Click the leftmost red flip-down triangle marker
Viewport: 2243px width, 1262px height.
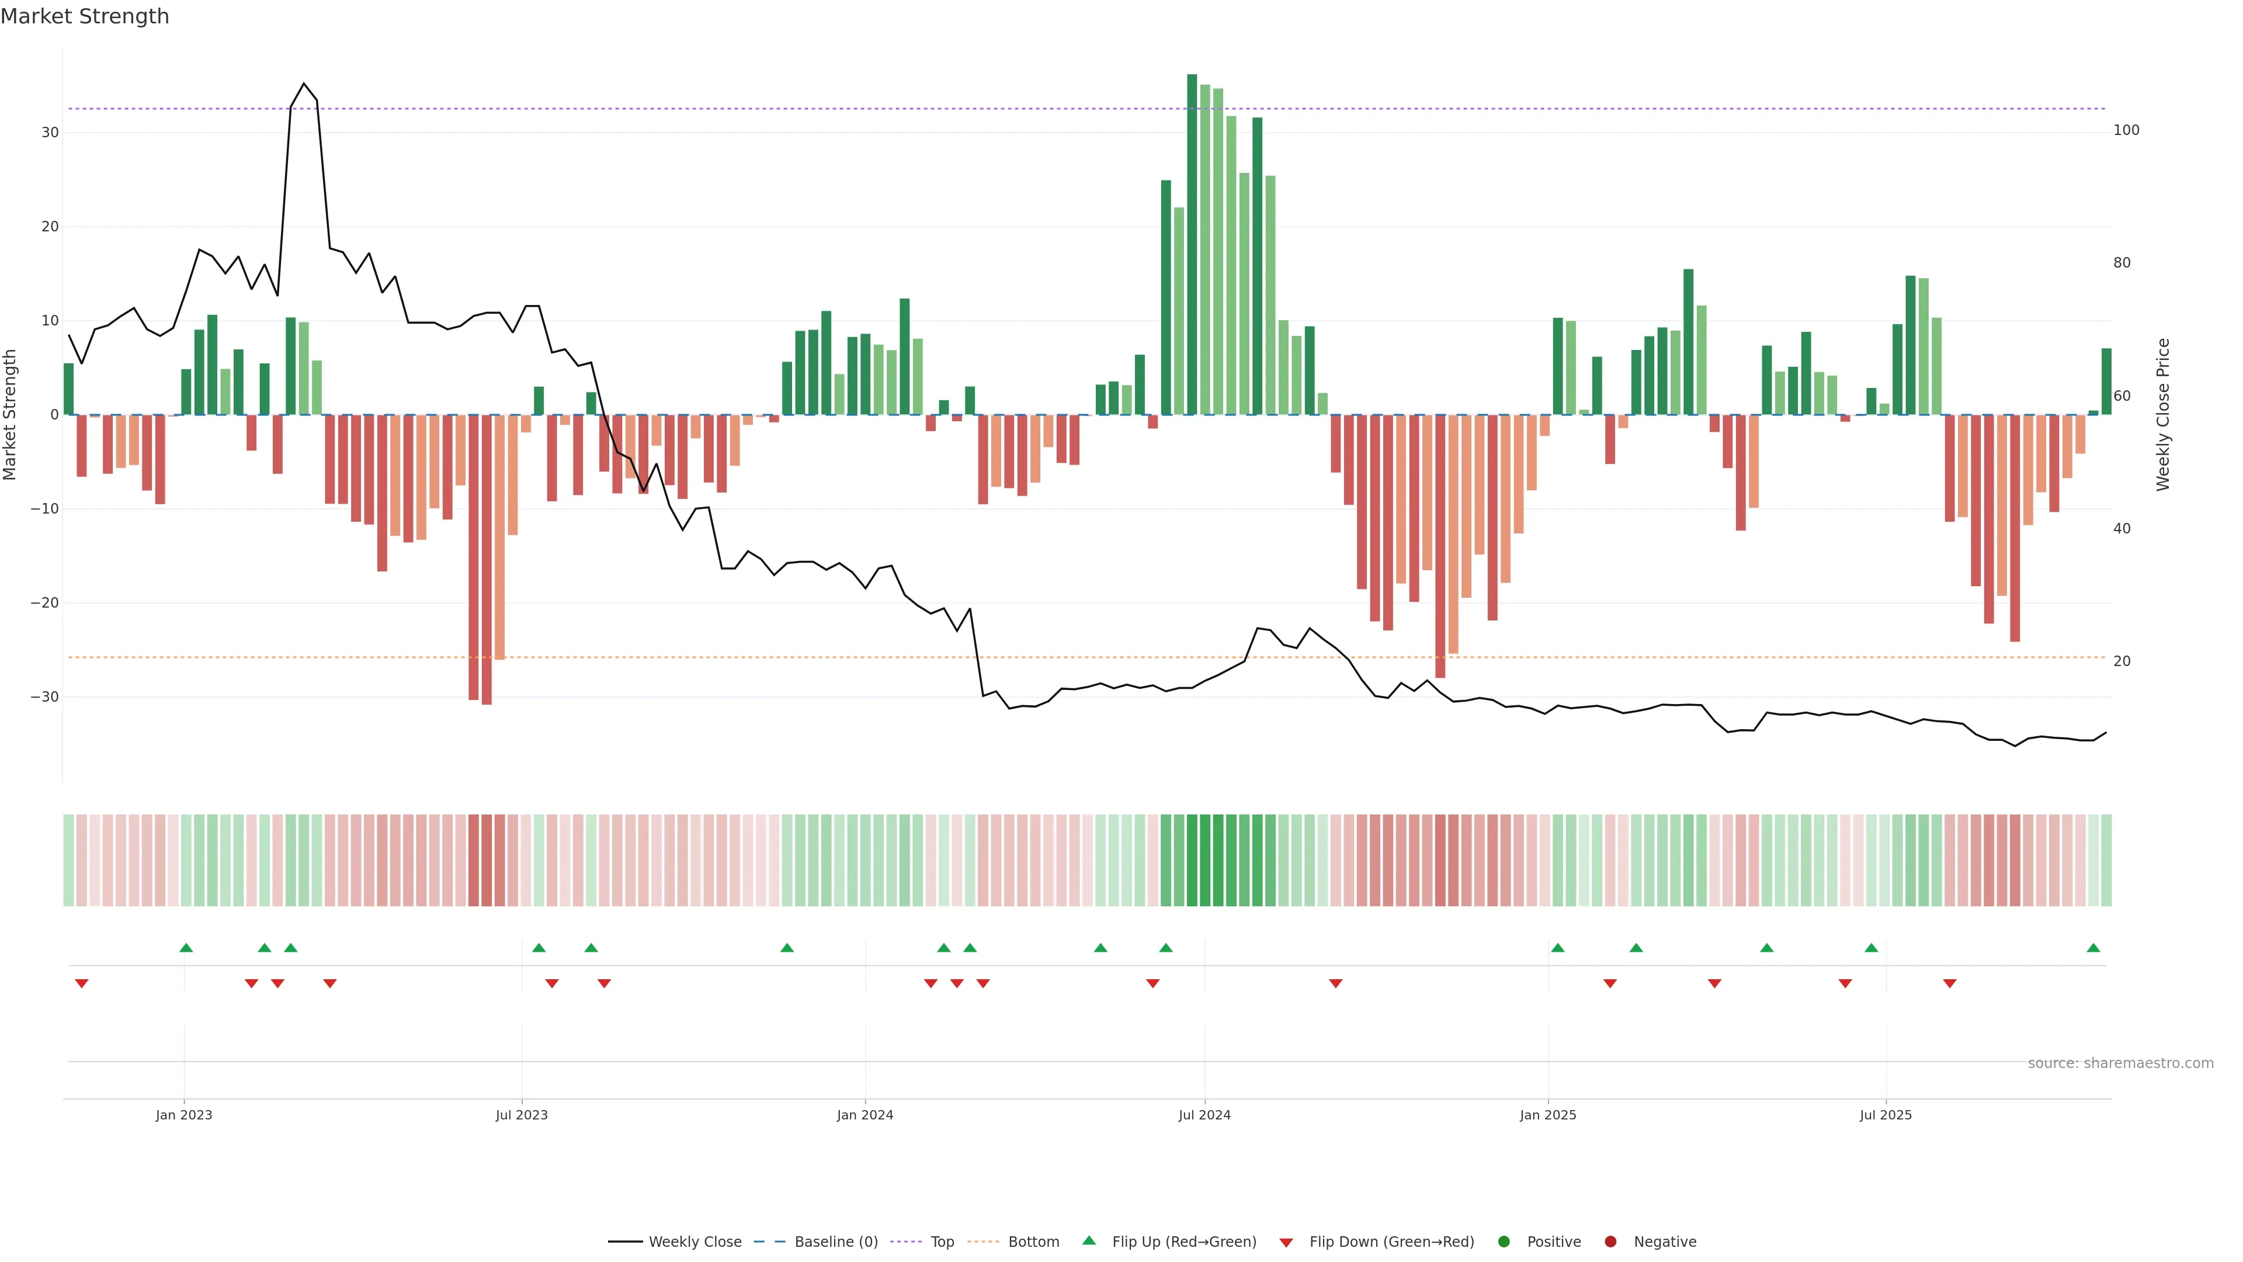(82, 983)
